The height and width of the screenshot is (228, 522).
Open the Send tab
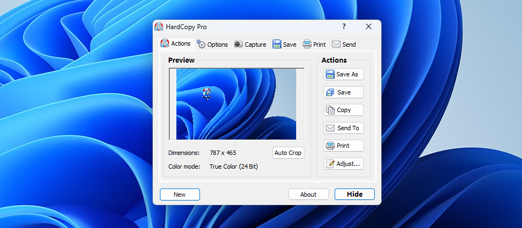(343, 45)
